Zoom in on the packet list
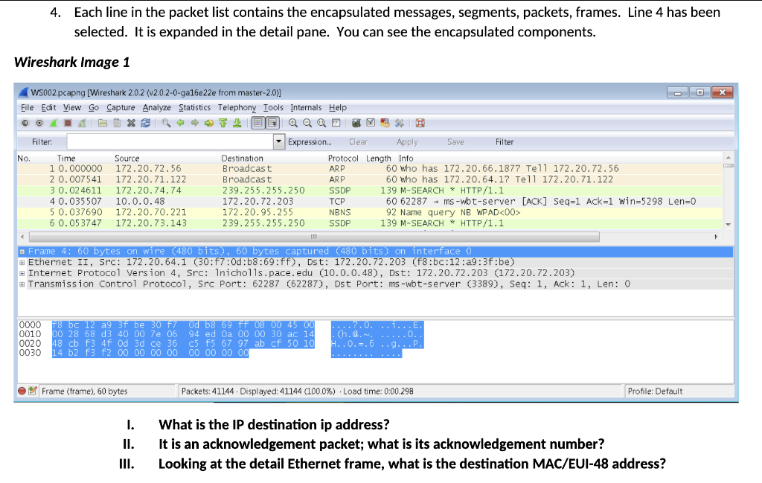 (x=294, y=123)
